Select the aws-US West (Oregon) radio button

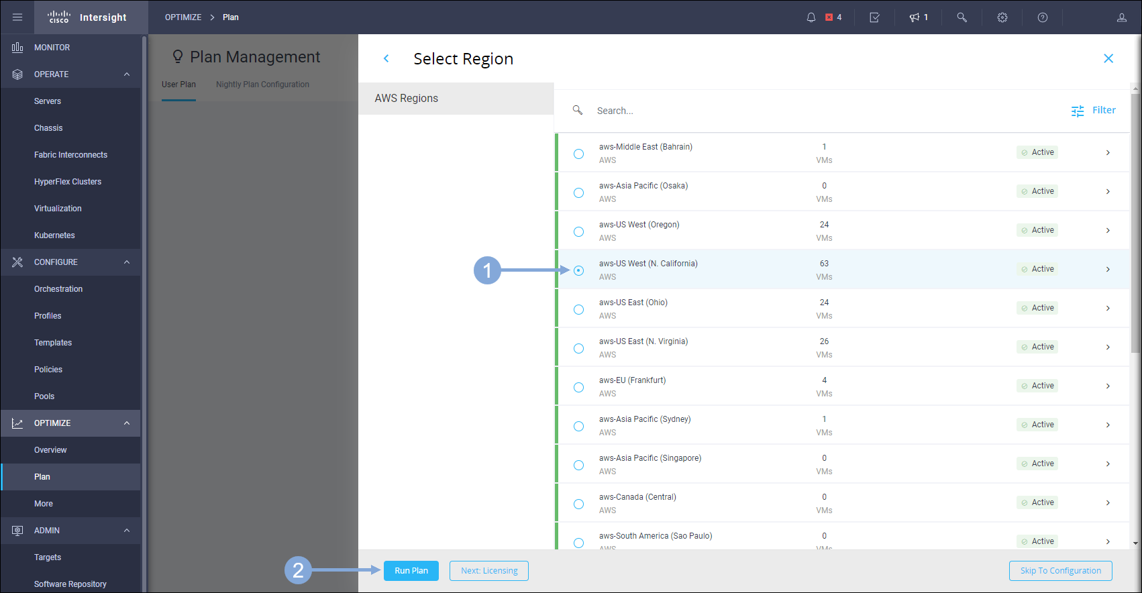[x=579, y=231]
